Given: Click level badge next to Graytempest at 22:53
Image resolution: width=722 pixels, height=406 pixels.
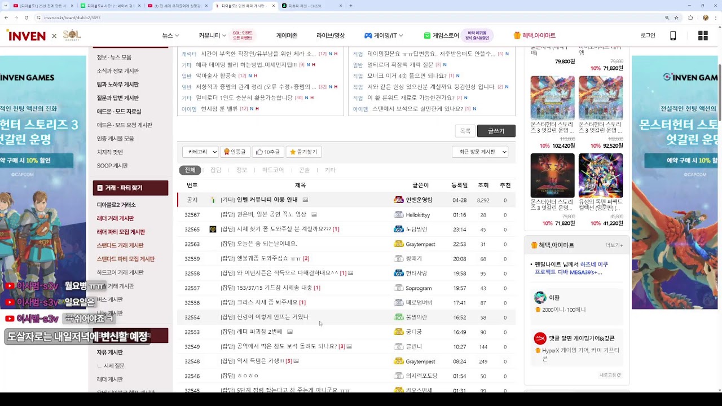Looking at the screenshot, I should [398, 244].
